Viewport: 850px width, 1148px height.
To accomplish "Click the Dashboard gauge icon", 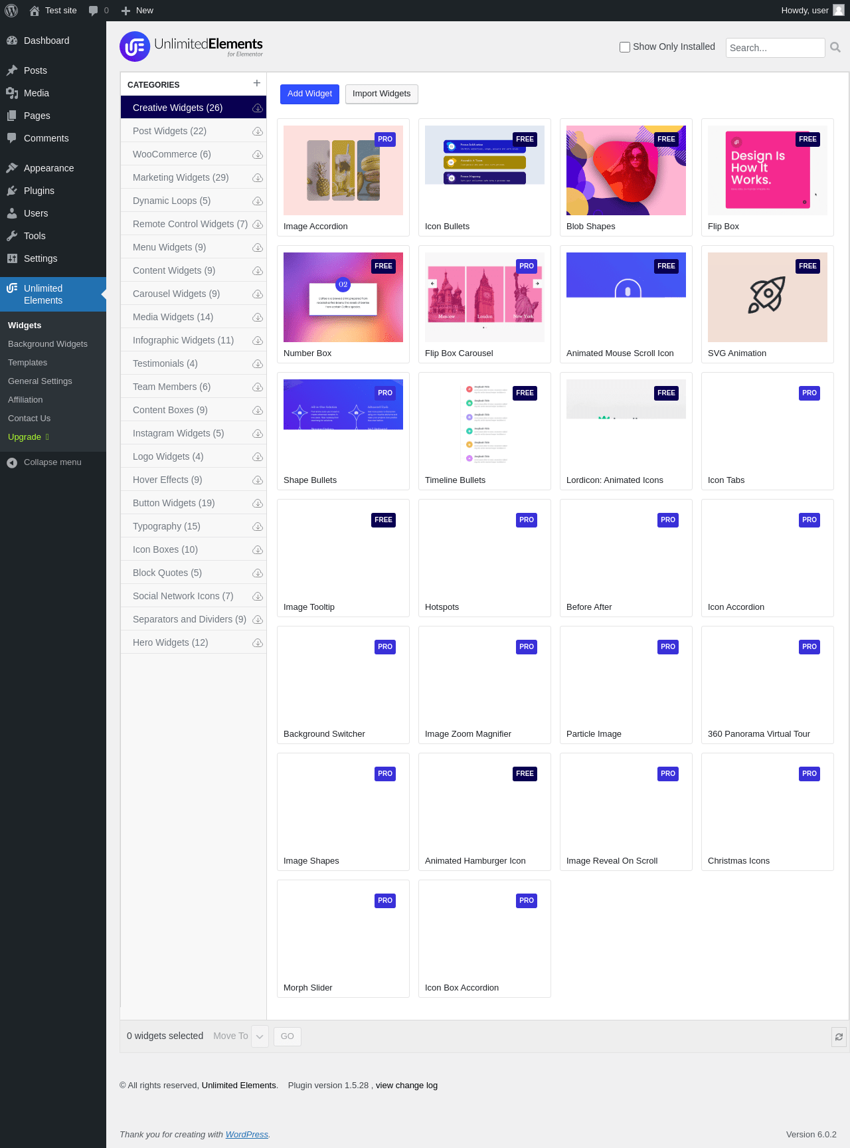I will [12, 41].
